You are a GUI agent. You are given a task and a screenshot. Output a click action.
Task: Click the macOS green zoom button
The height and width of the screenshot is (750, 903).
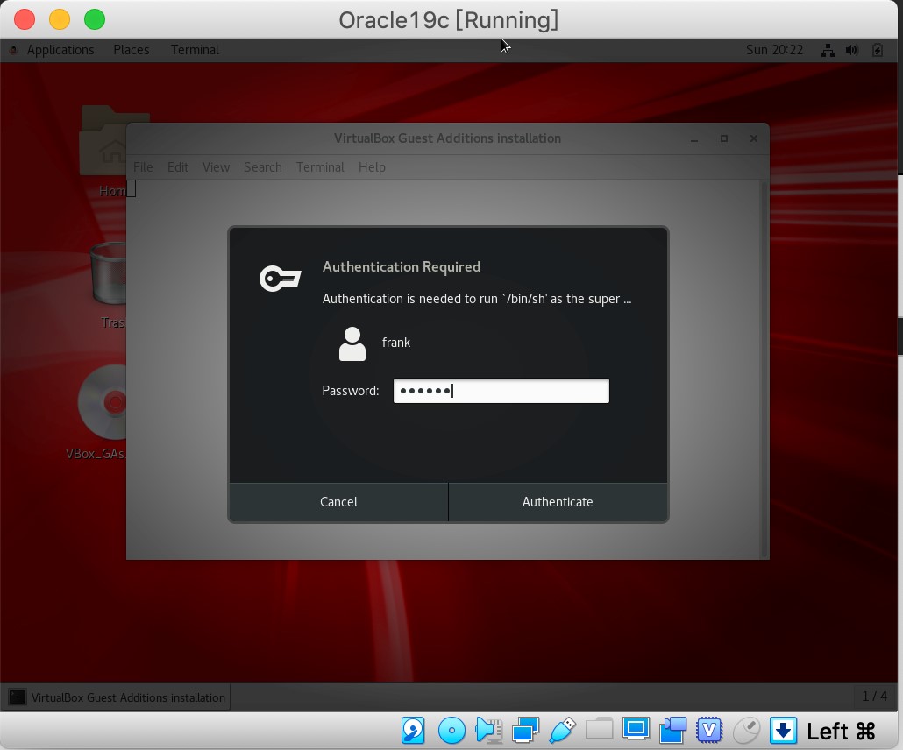pos(95,19)
